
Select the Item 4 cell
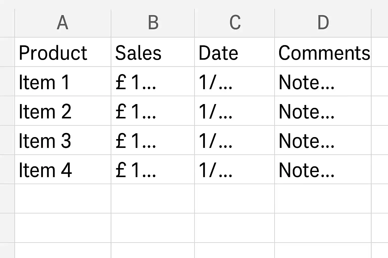pyautogui.click(x=63, y=170)
